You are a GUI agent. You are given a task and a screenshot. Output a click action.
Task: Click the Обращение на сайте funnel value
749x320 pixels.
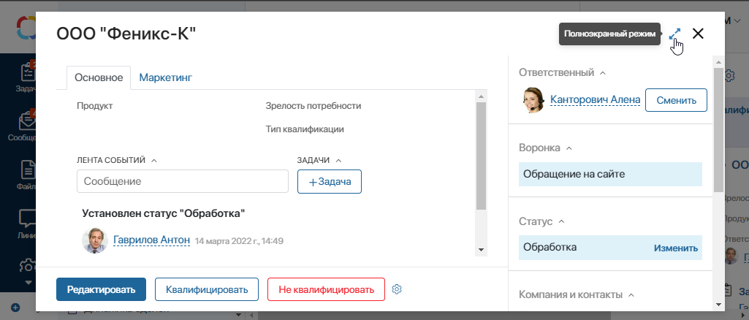pyautogui.click(x=610, y=175)
